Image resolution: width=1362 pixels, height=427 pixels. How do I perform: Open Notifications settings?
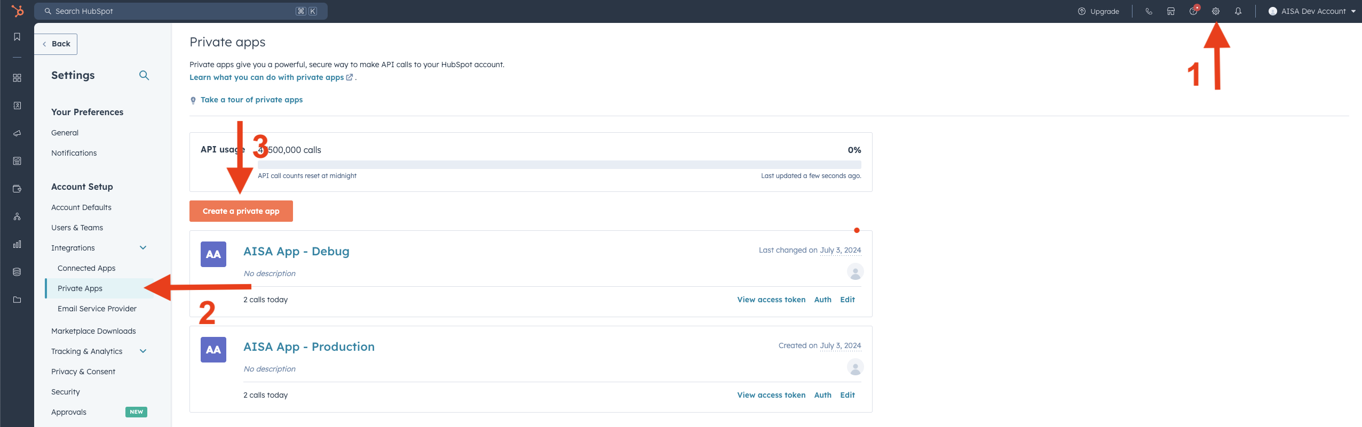[74, 153]
